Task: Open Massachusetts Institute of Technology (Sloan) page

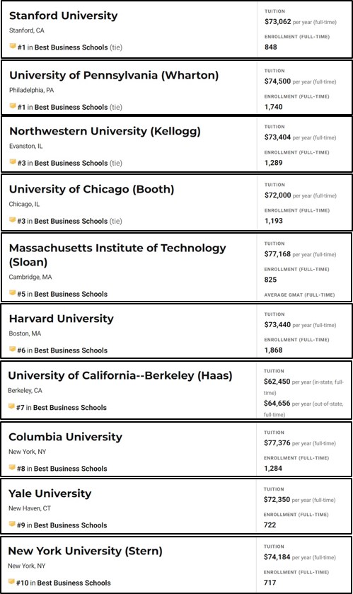Action: tap(117, 255)
